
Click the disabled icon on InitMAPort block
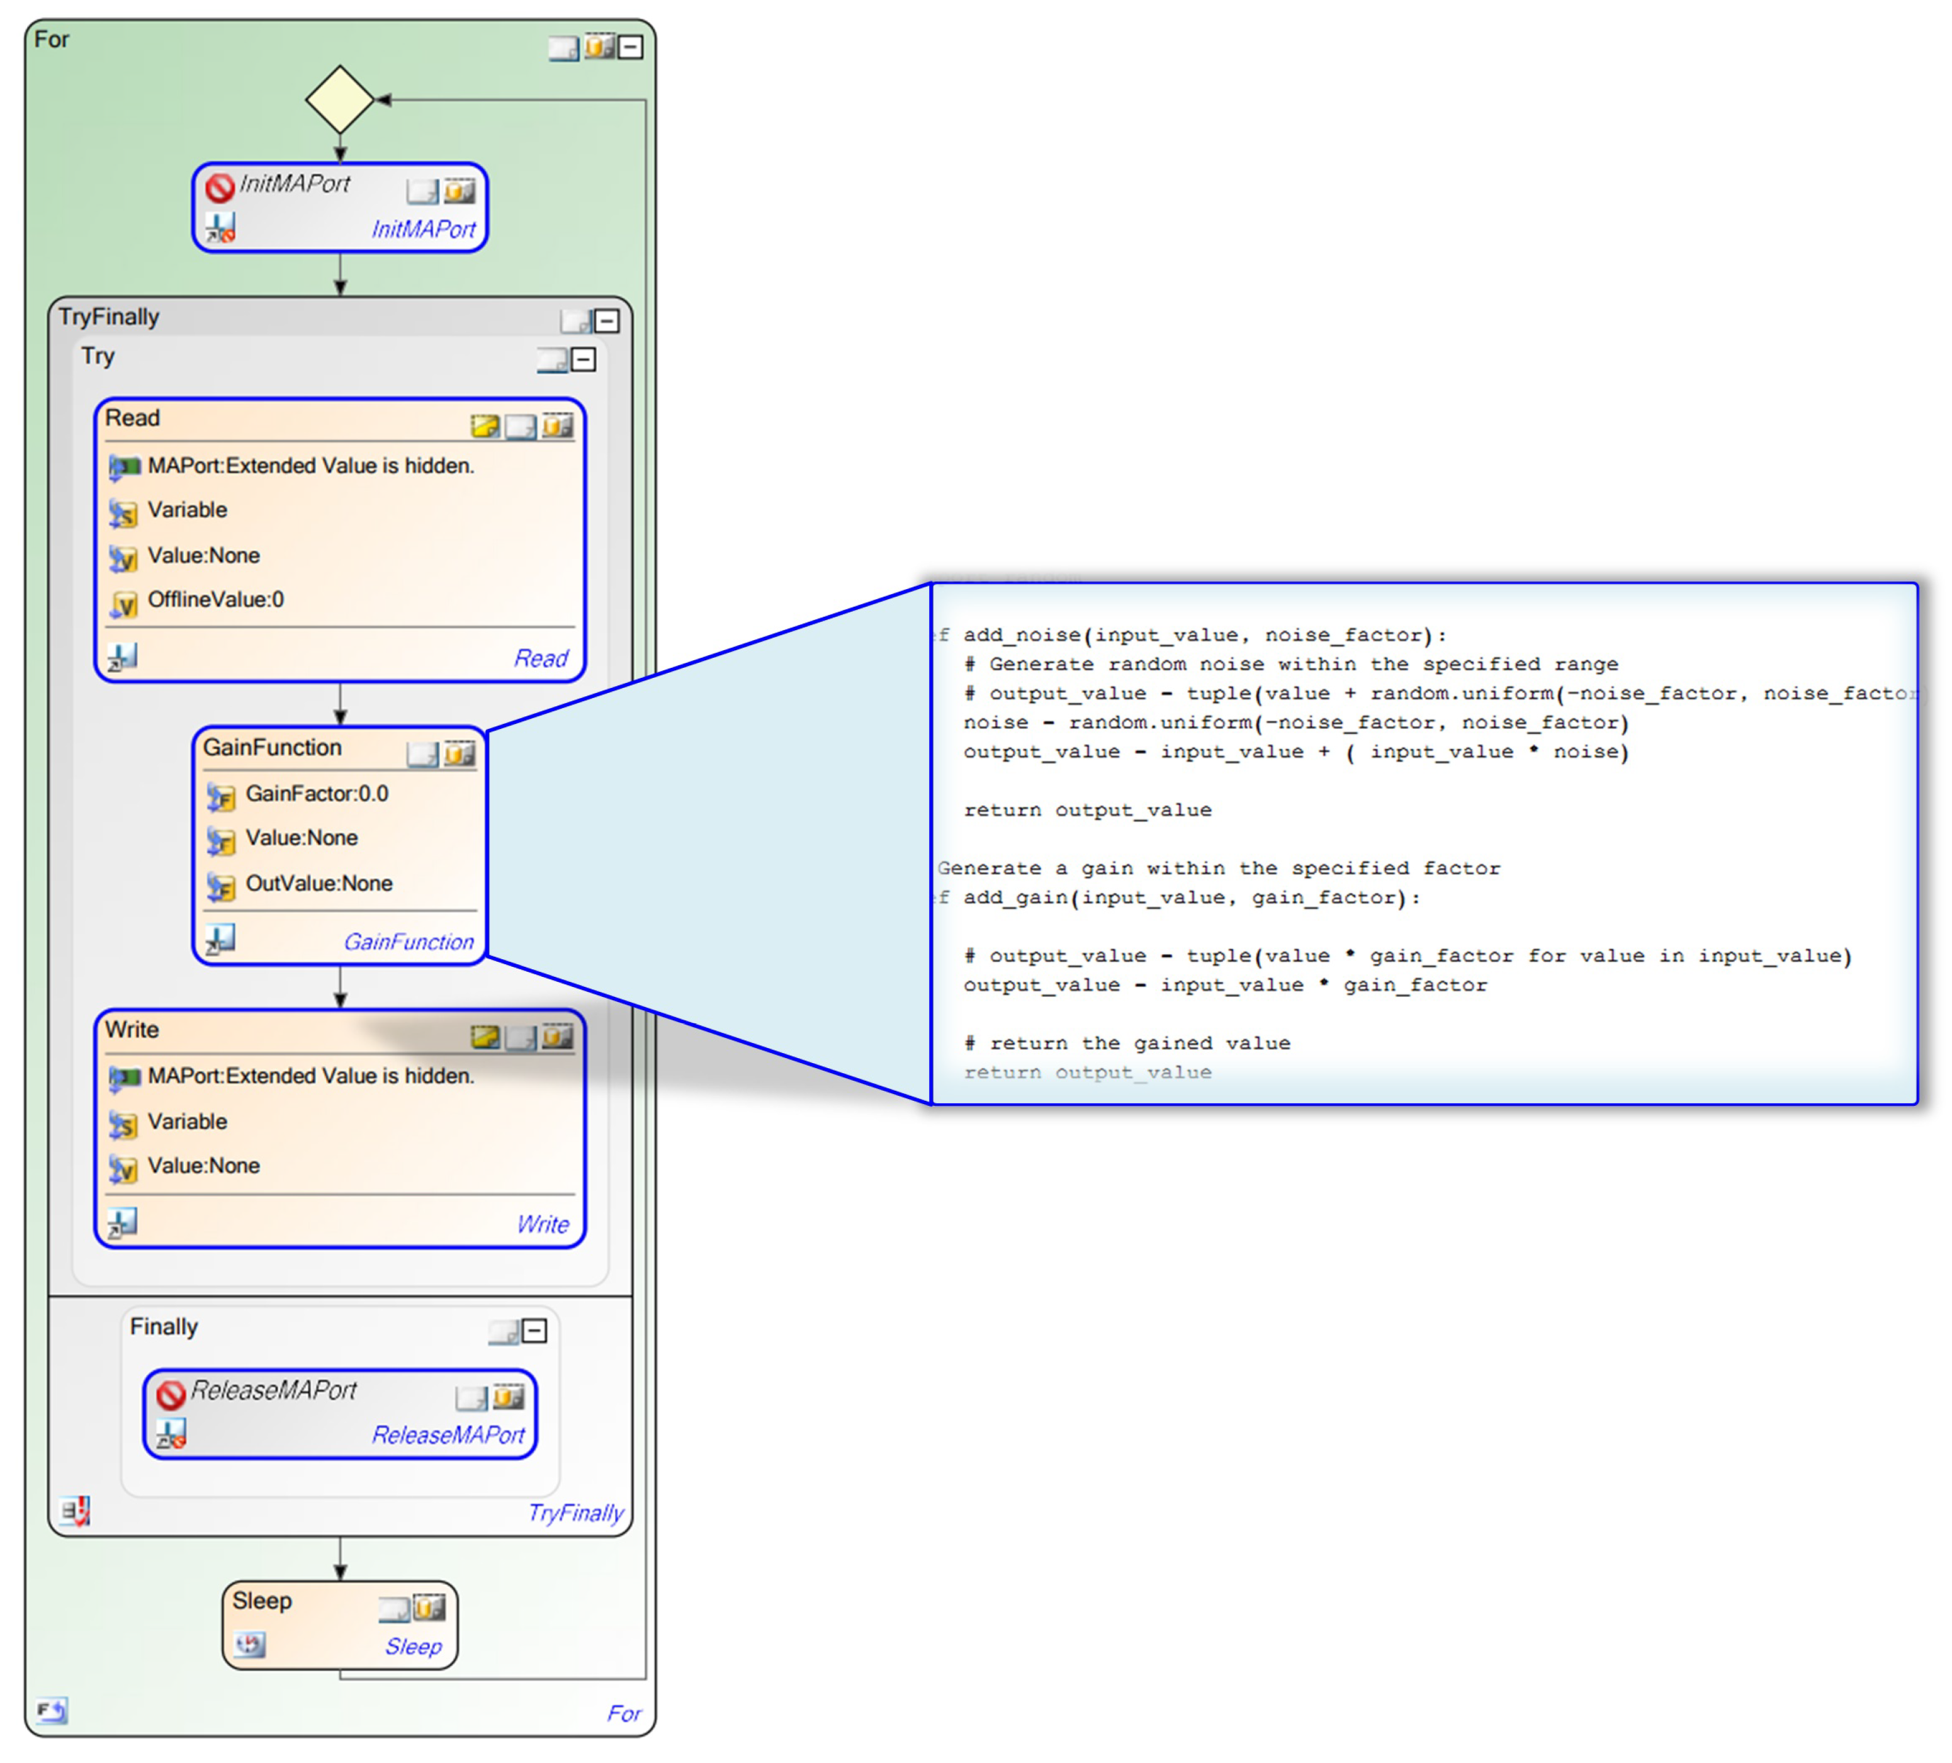coord(220,187)
